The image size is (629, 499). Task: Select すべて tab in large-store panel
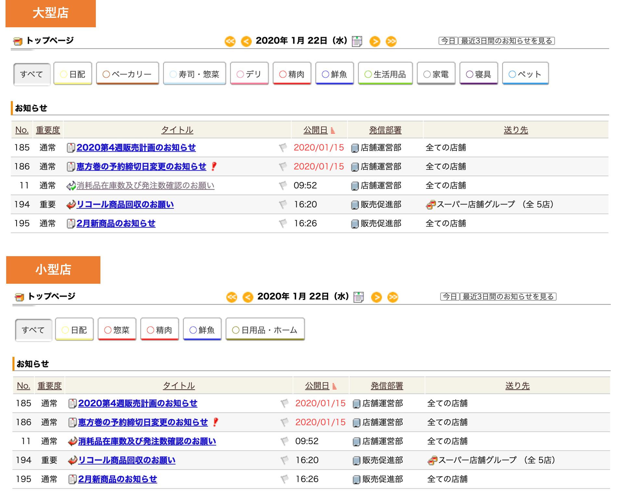pos(32,74)
